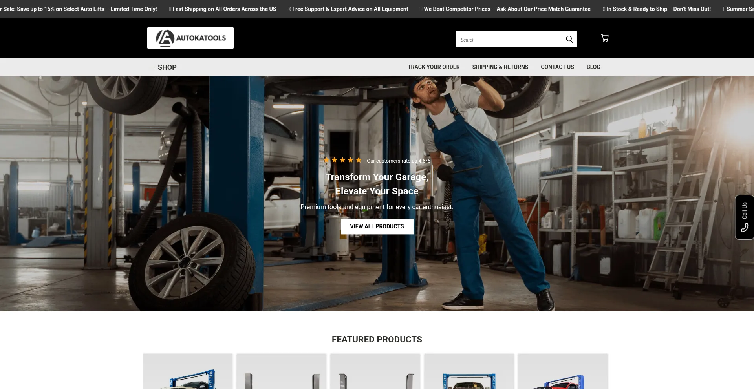Viewport: 754px width, 389px height.
Task: Click the search magnifier icon
Action: pyautogui.click(x=569, y=39)
